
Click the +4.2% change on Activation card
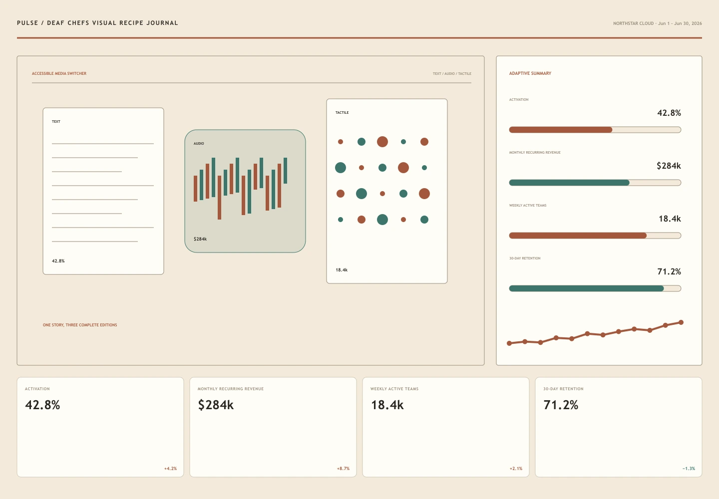coord(170,469)
